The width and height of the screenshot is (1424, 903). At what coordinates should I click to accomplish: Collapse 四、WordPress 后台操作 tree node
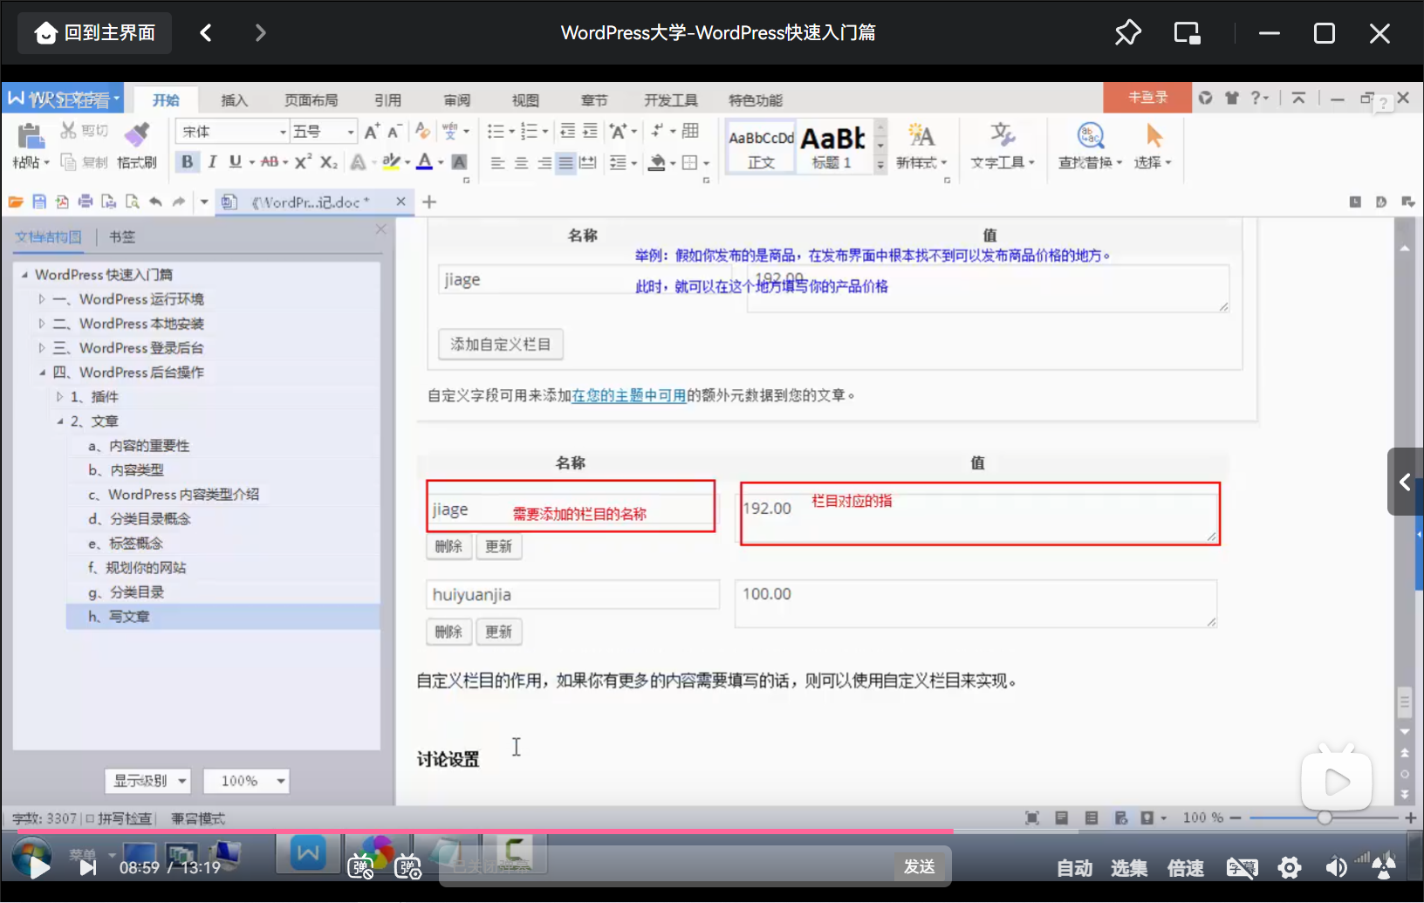coord(41,373)
